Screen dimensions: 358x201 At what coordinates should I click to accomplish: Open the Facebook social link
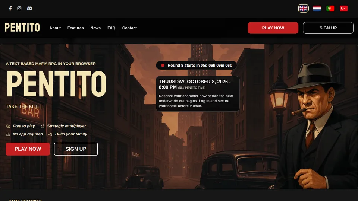(10, 9)
